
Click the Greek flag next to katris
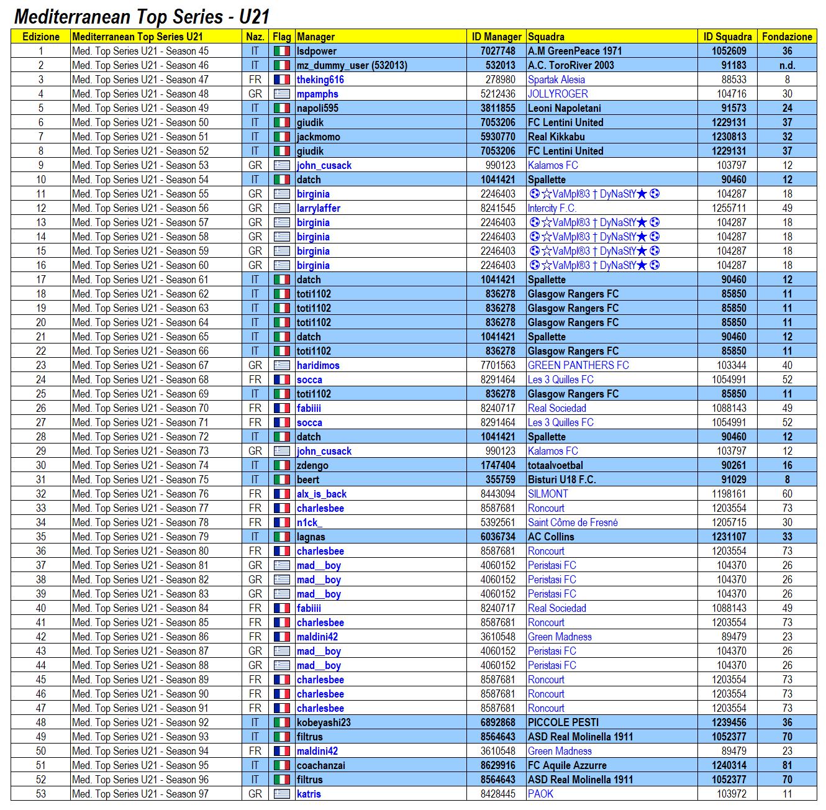click(x=282, y=794)
